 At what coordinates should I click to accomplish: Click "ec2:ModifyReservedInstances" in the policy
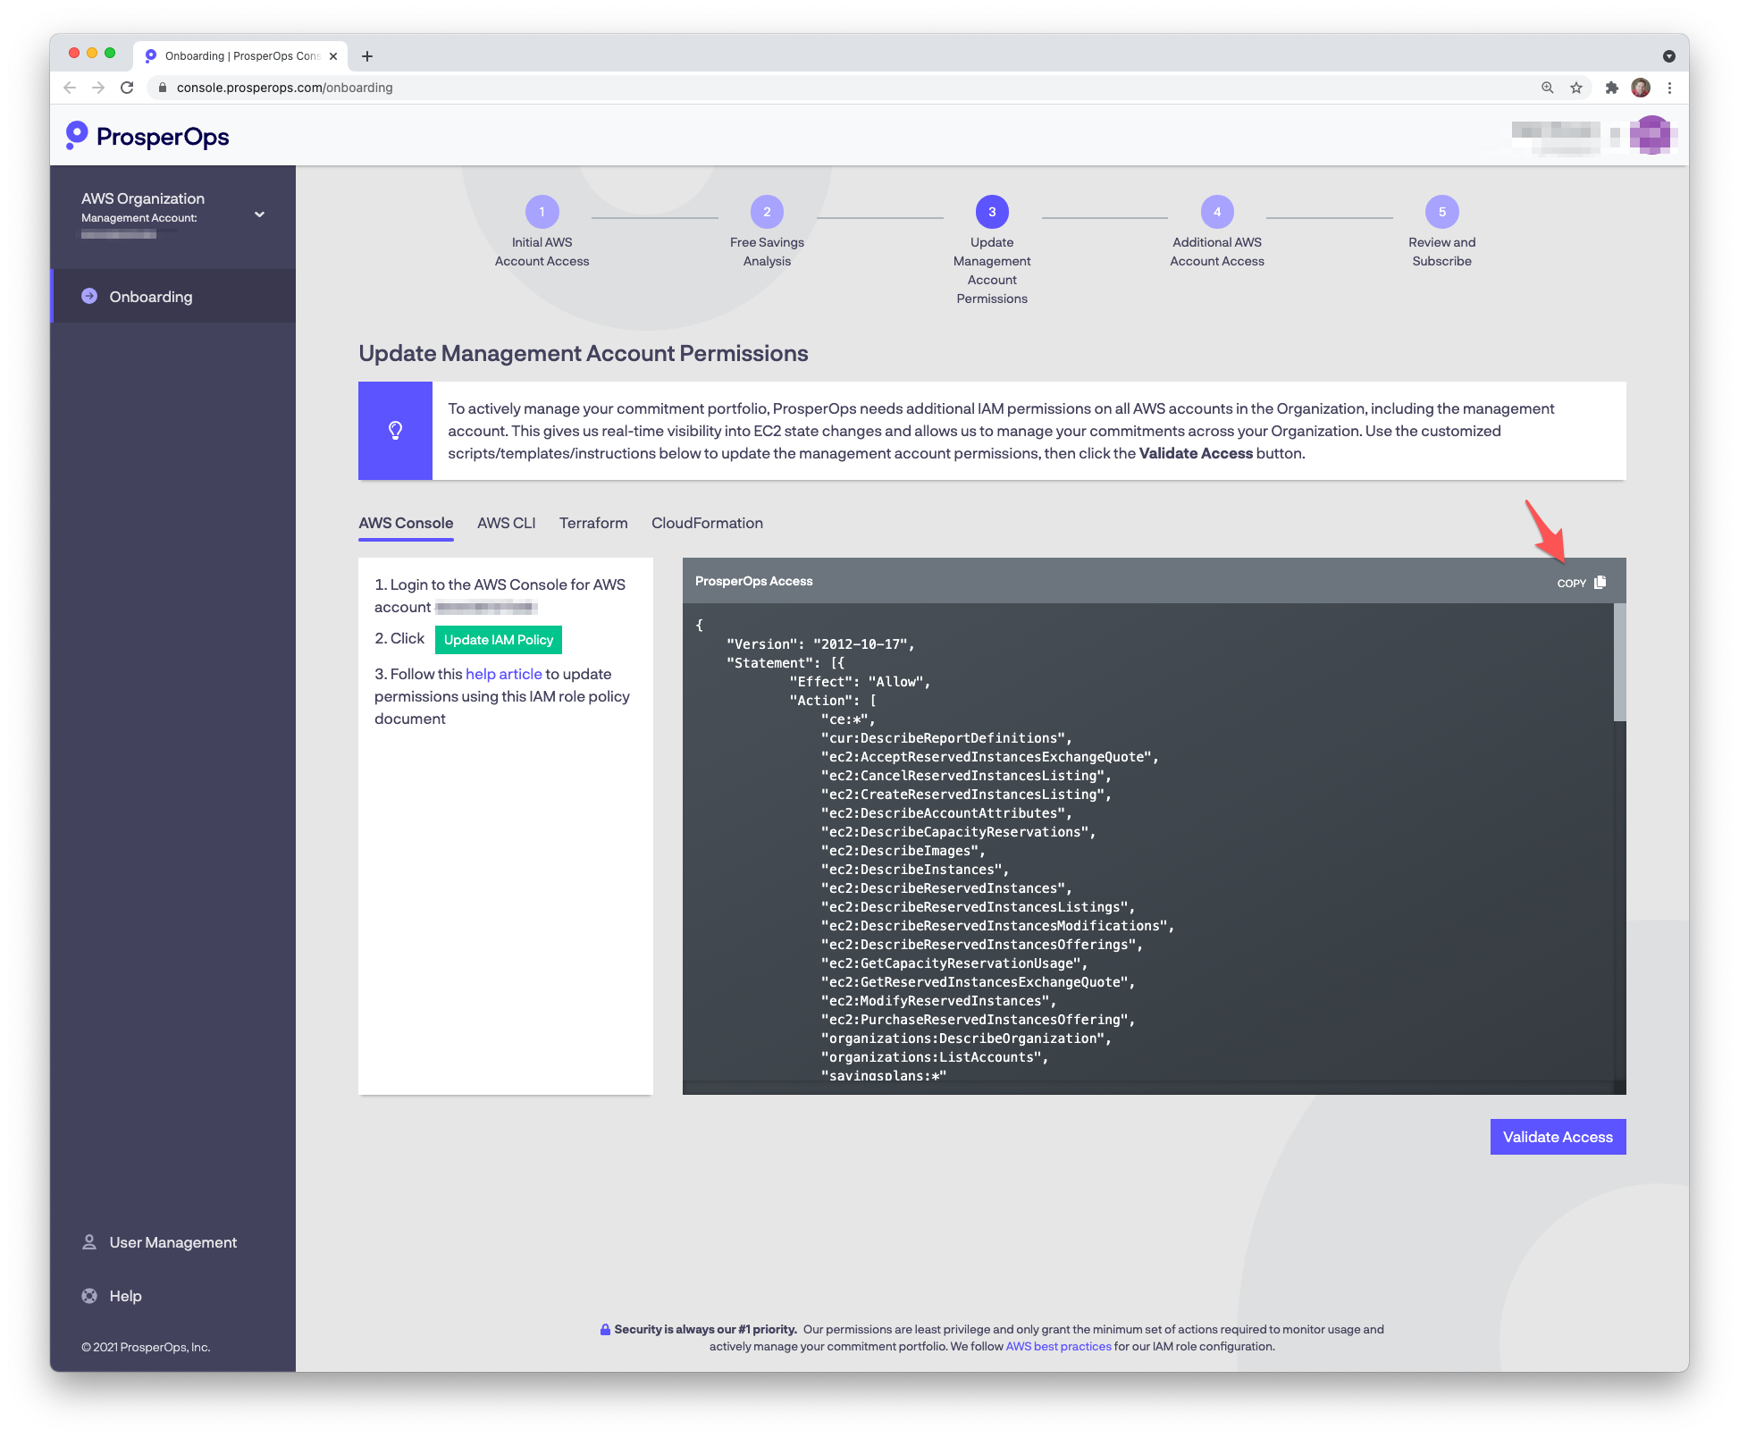tap(938, 1001)
